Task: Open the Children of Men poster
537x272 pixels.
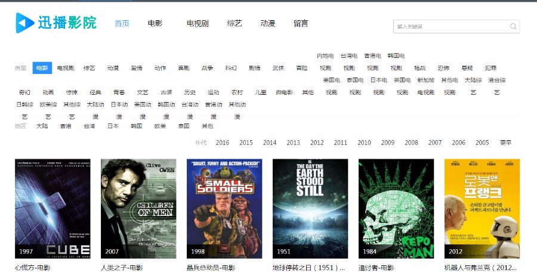Action: (138, 209)
